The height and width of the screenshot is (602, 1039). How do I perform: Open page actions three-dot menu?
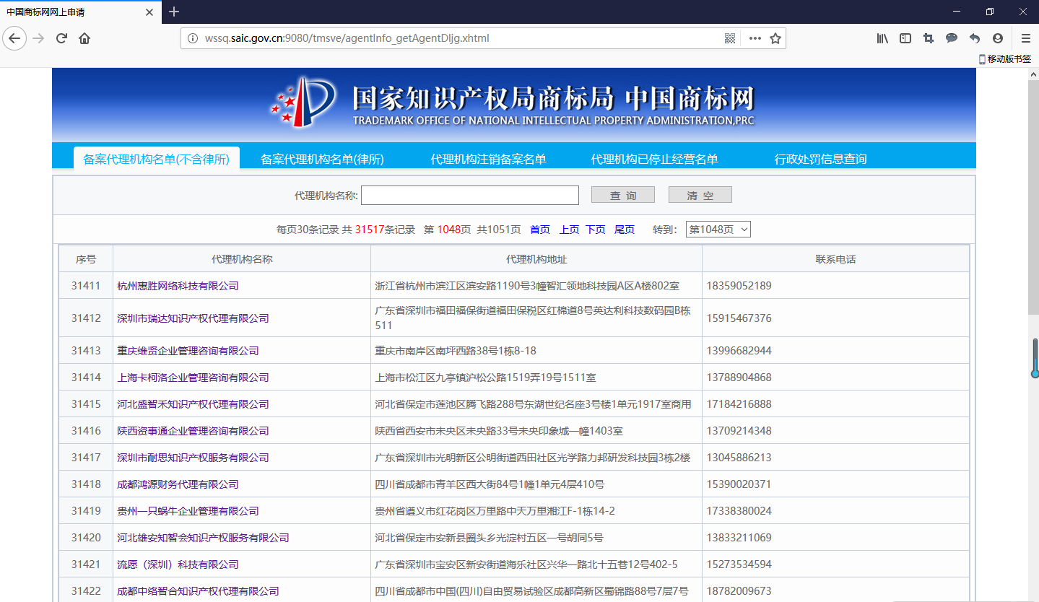coord(755,38)
